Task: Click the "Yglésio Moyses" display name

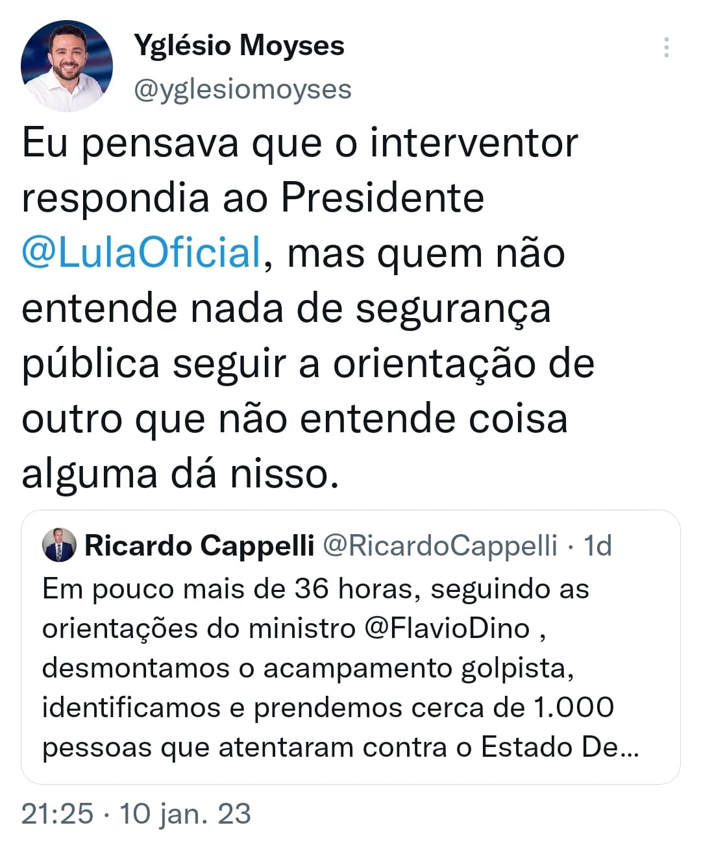Action: point(239,45)
